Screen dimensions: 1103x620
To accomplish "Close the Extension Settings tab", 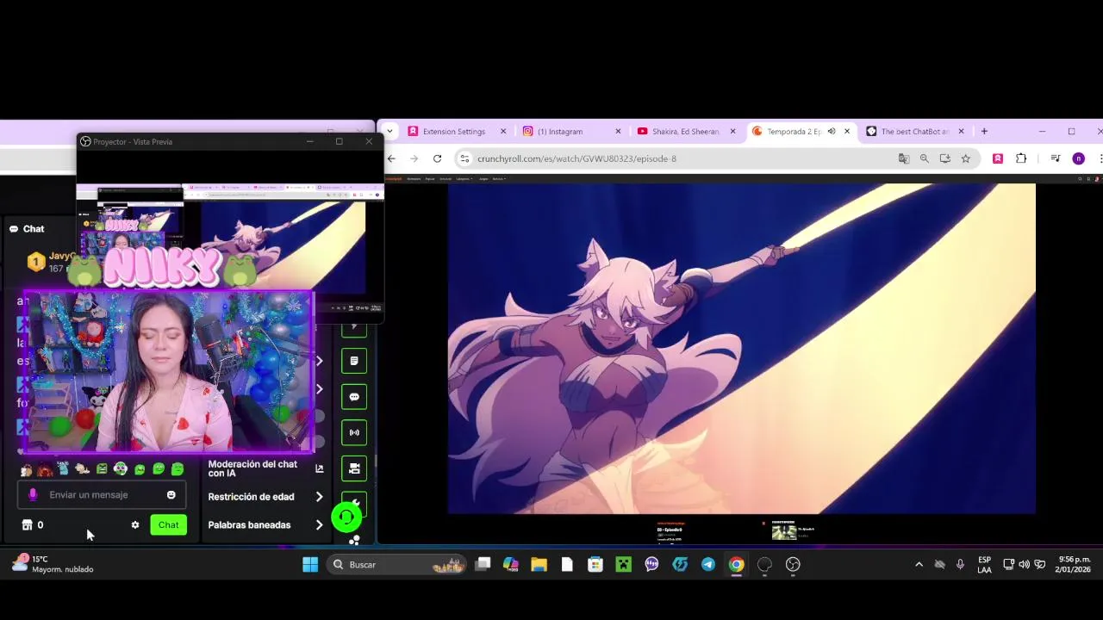I will point(503,132).
